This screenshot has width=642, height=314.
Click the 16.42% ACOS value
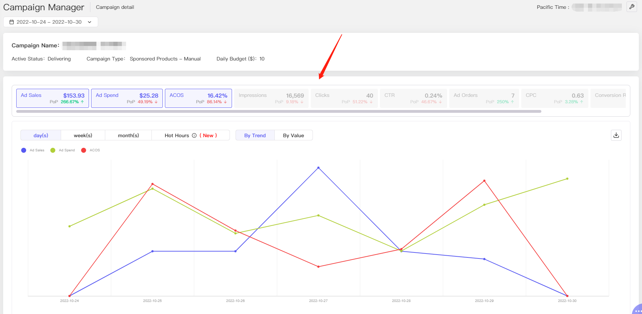pos(218,95)
